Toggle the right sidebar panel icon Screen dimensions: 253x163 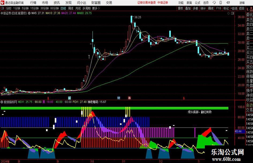232,13
